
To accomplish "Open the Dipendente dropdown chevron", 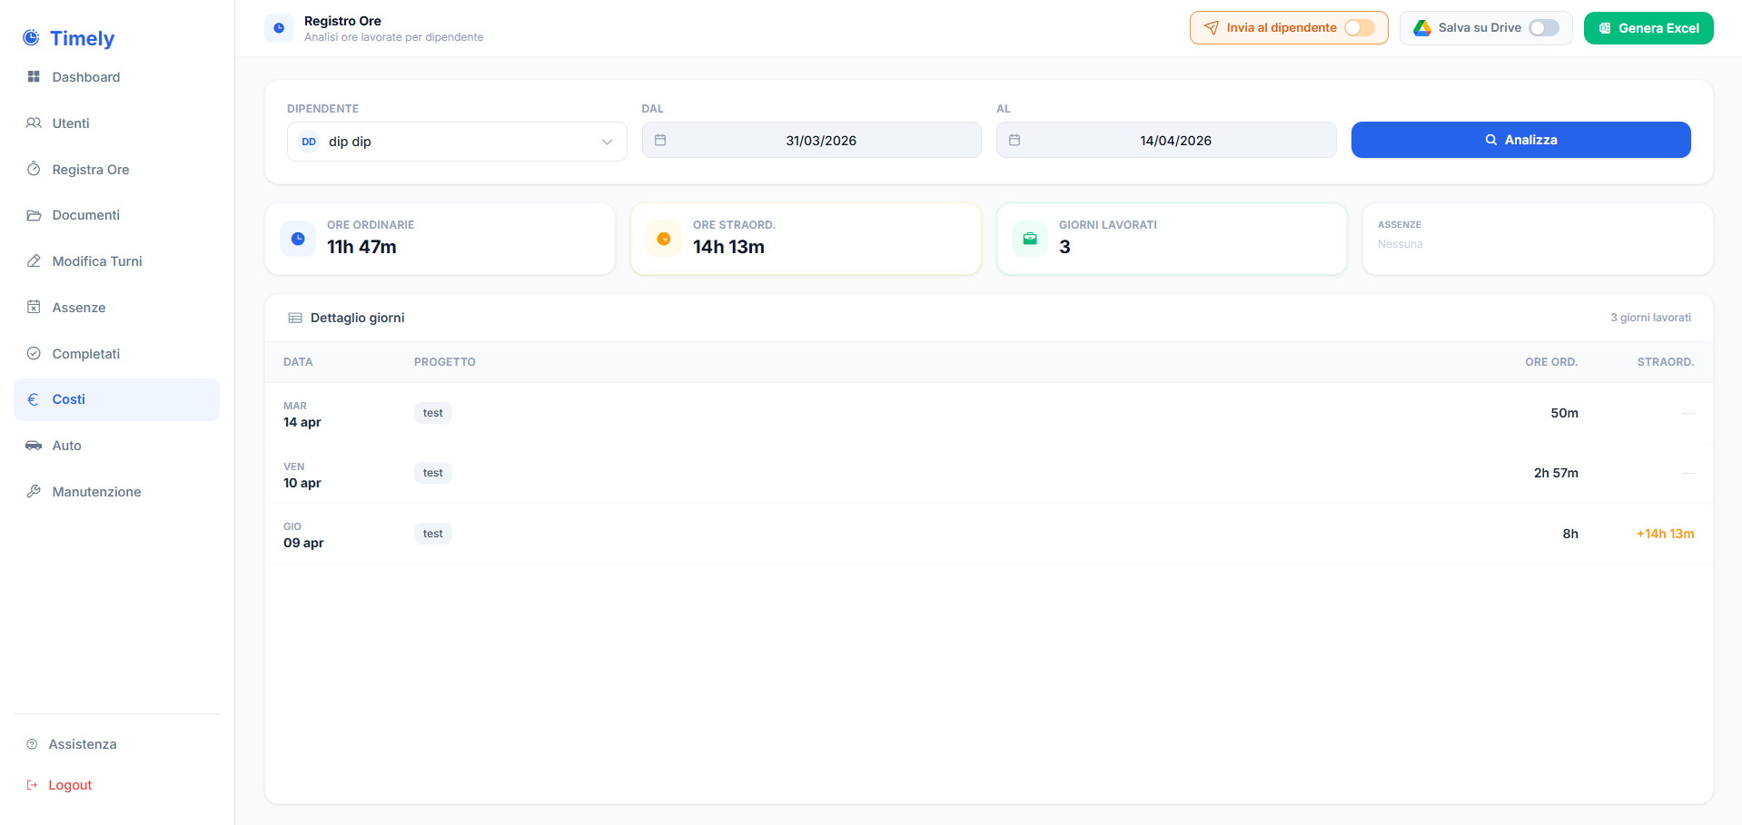I will coord(607,142).
